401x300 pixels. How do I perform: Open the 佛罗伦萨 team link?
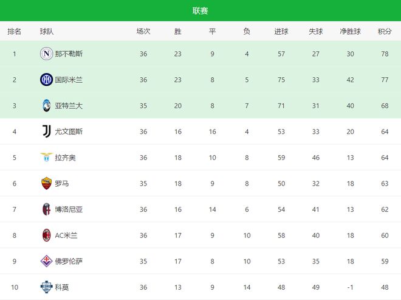tap(69, 261)
